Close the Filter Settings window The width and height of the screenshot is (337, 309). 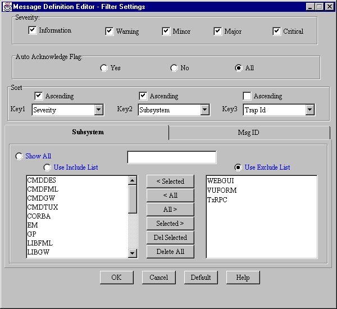coord(330,7)
